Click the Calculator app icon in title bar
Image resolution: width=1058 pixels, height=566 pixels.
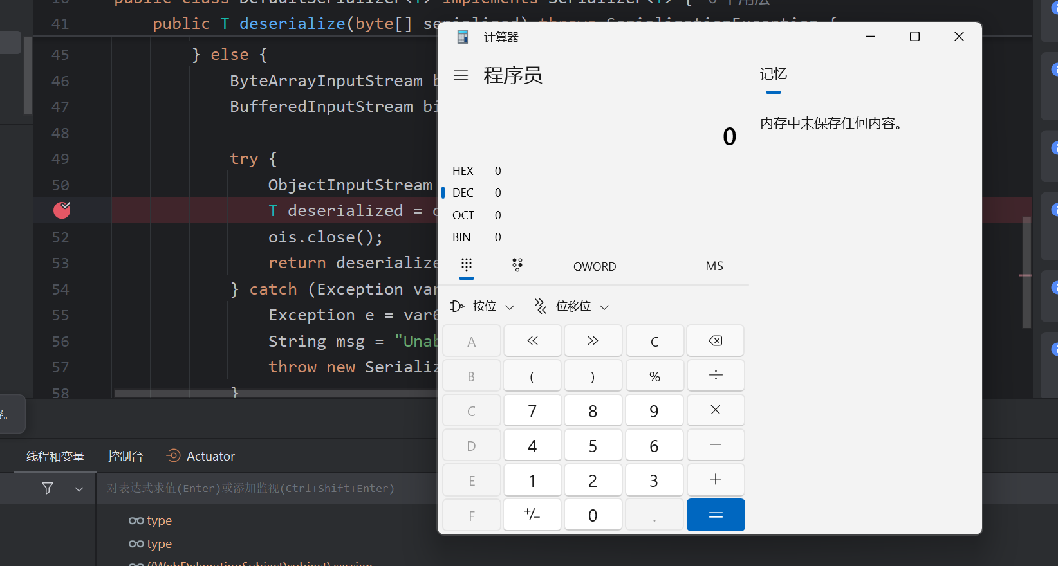[462, 37]
